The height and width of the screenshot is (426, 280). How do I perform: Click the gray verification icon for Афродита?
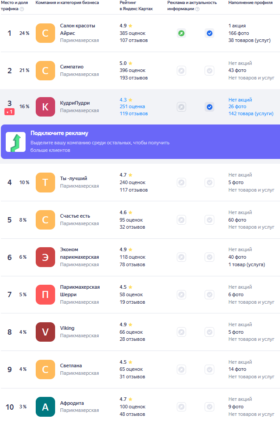[x=209, y=407]
